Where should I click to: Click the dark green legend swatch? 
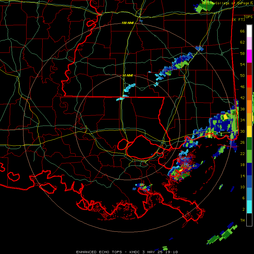(249, 144)
